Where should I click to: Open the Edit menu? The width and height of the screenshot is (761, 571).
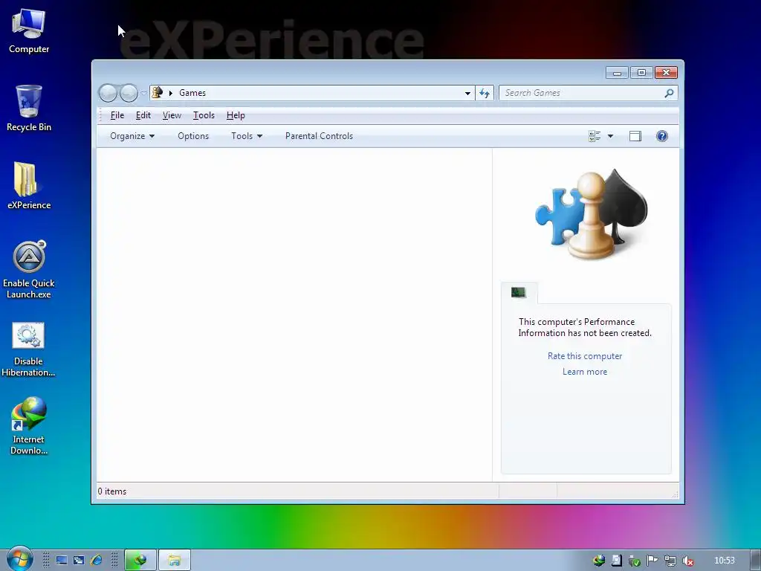pyautogui.click(x=143, y=115)
